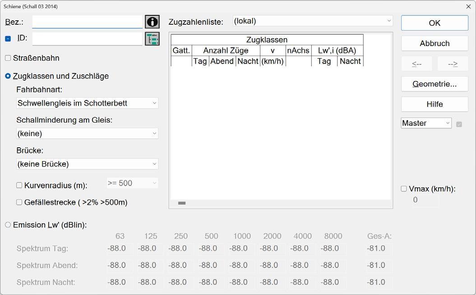Enable the Kurvenradius (m) checkbox
The image size is (476, 295).
(19, 185)
